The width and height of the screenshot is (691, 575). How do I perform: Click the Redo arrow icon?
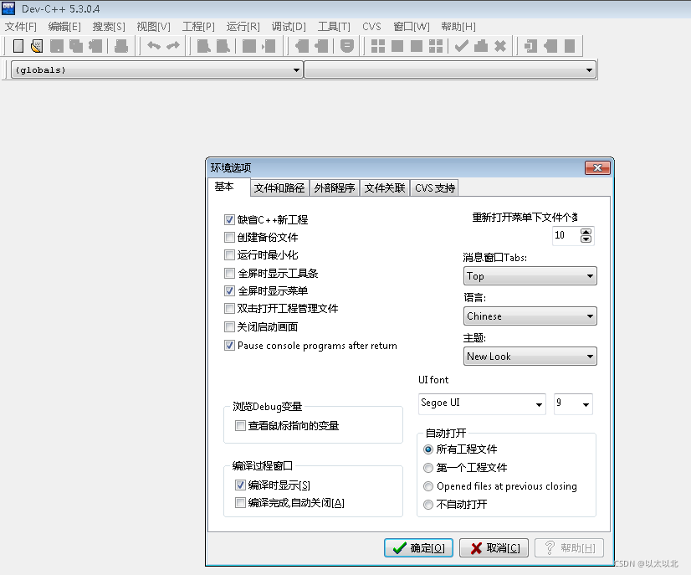pos(174,46)
